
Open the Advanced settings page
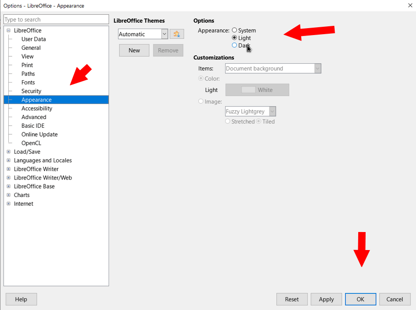tap(34, 117)
